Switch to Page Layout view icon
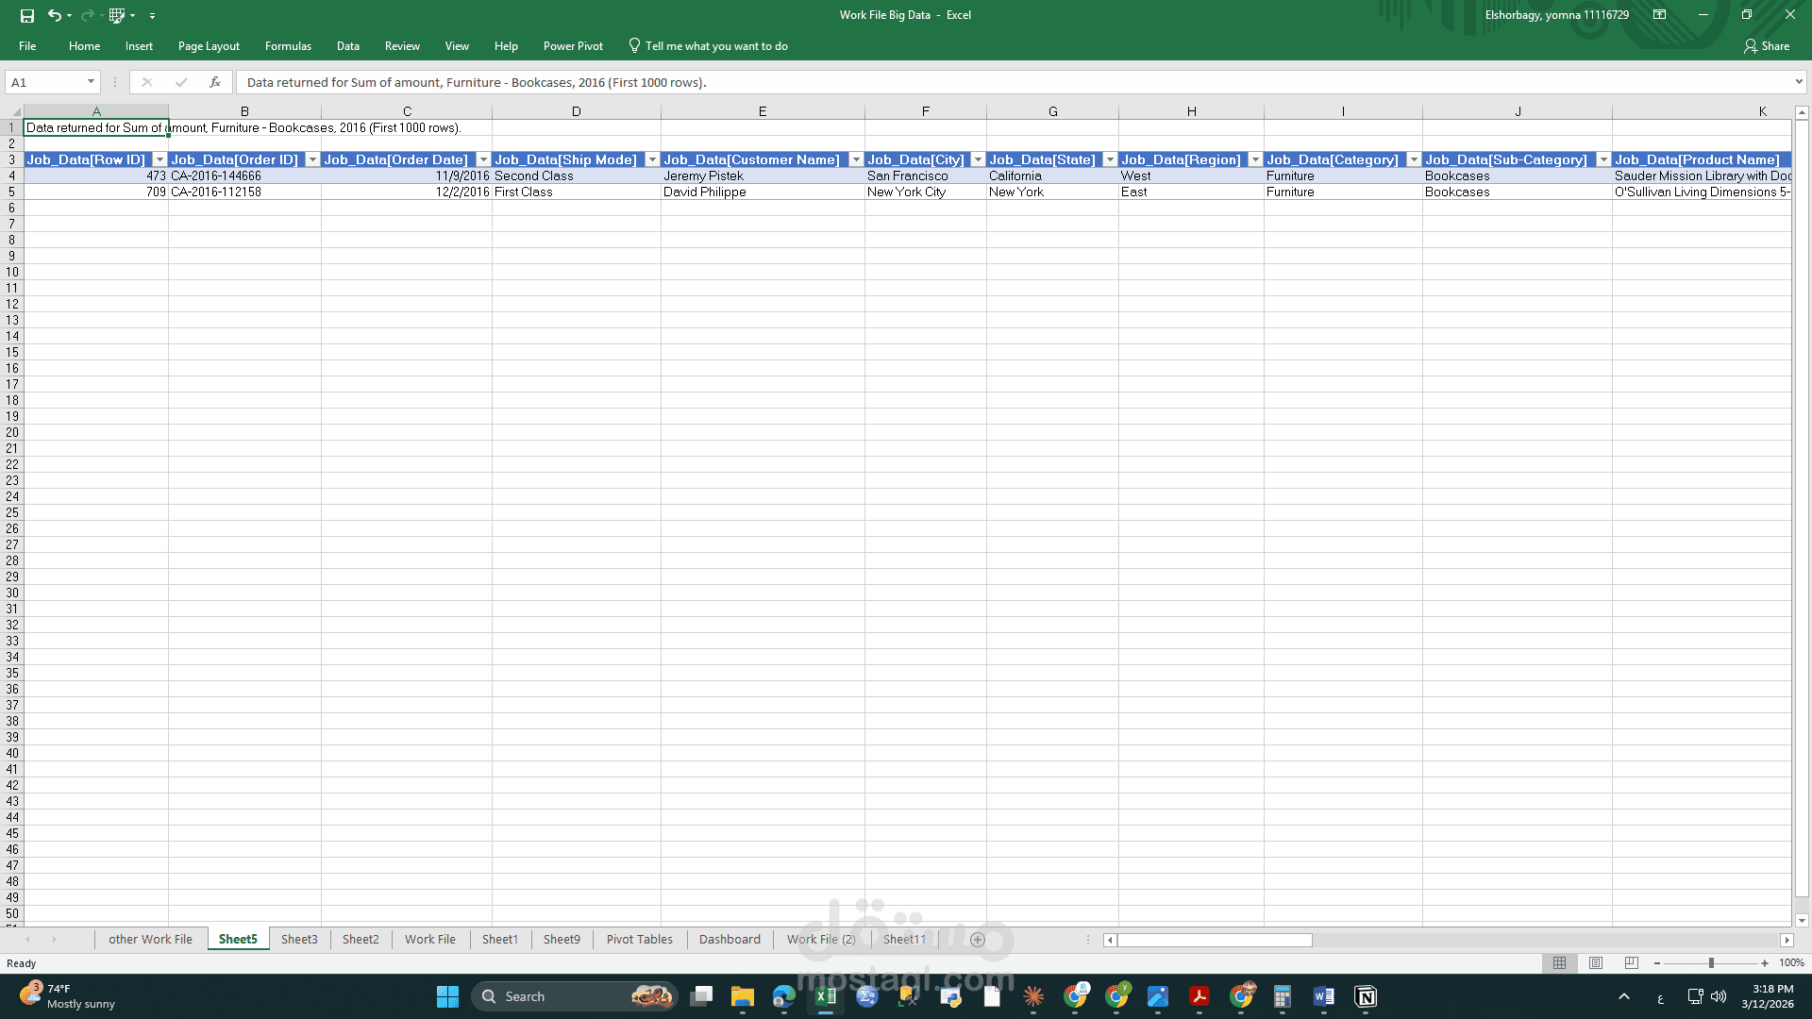Viewport: 1812px width, 1019px height. point(1596,963)
